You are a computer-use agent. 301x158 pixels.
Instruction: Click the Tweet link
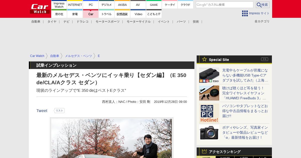click(42, 111)
